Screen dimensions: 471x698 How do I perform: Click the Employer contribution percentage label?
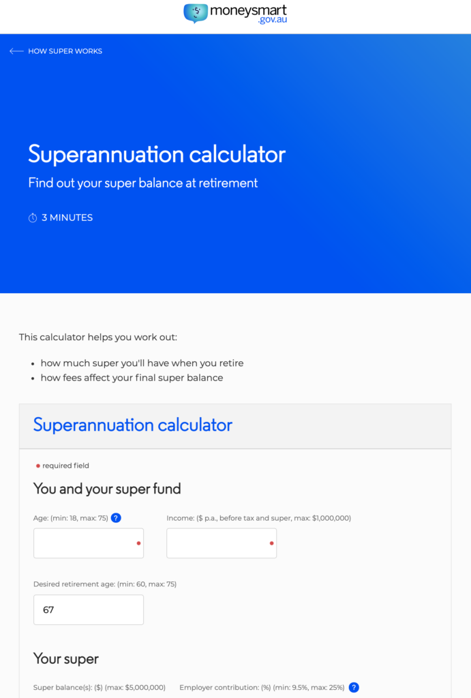click(262, 687)
